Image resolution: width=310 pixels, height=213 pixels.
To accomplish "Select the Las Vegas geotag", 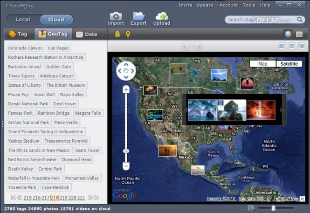I will tap(59, 48).
